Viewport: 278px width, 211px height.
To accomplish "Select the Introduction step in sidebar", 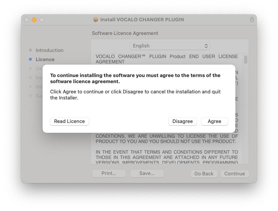I will [49, 50].
